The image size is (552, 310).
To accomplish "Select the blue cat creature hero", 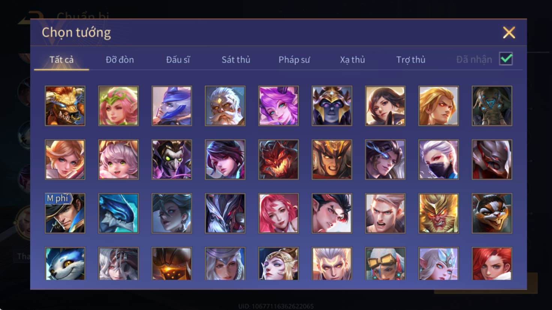I will (65, 264).
